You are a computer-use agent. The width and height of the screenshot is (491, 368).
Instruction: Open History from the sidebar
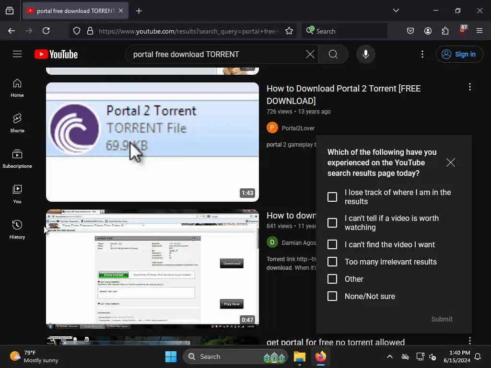tap(17, 230)
